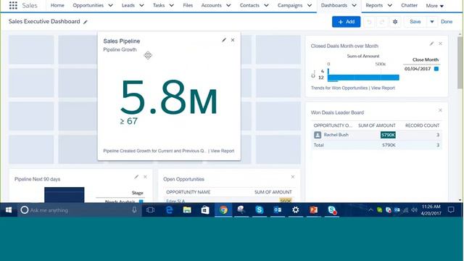Edit the Pipeline Next 90 days component

pyautogui.click(x=136, y=177)
